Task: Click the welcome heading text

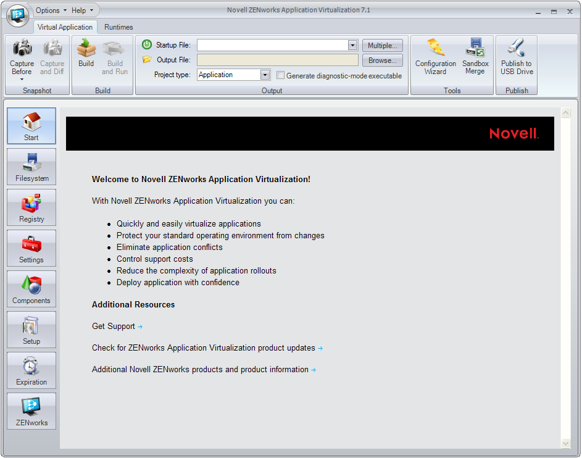Action: tap(201, 179)
